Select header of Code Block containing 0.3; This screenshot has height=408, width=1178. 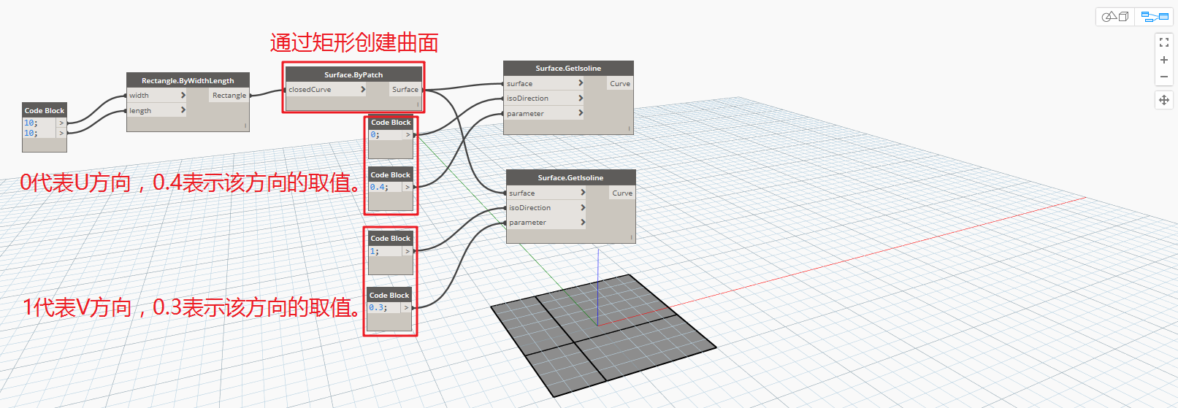pyautogui.click(x=389, y=295)
